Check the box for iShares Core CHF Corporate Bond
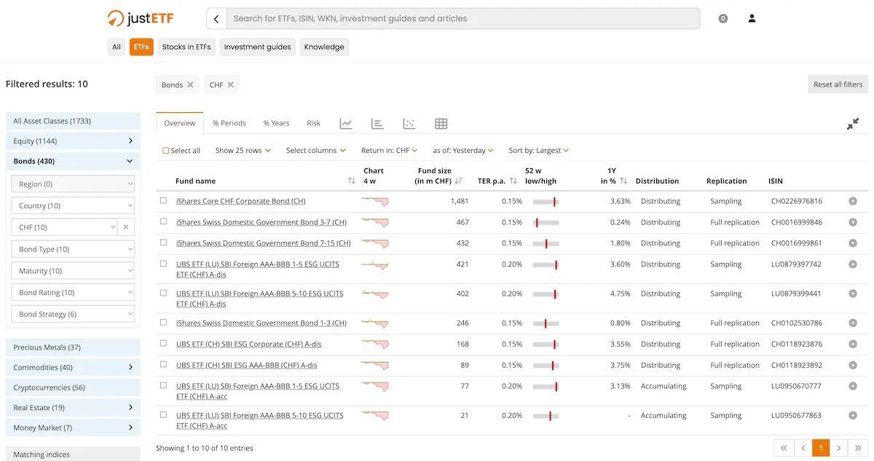The image size is (874, 461). pyautogui.click(x=164, y=200)
